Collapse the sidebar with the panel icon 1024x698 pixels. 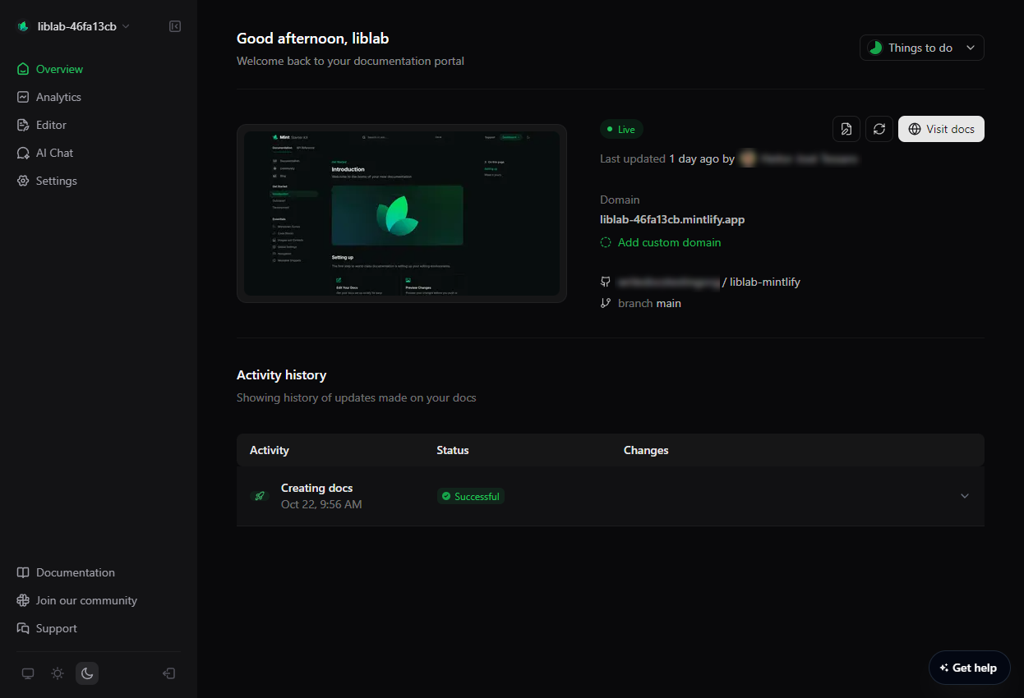click(x=175, y=26)
